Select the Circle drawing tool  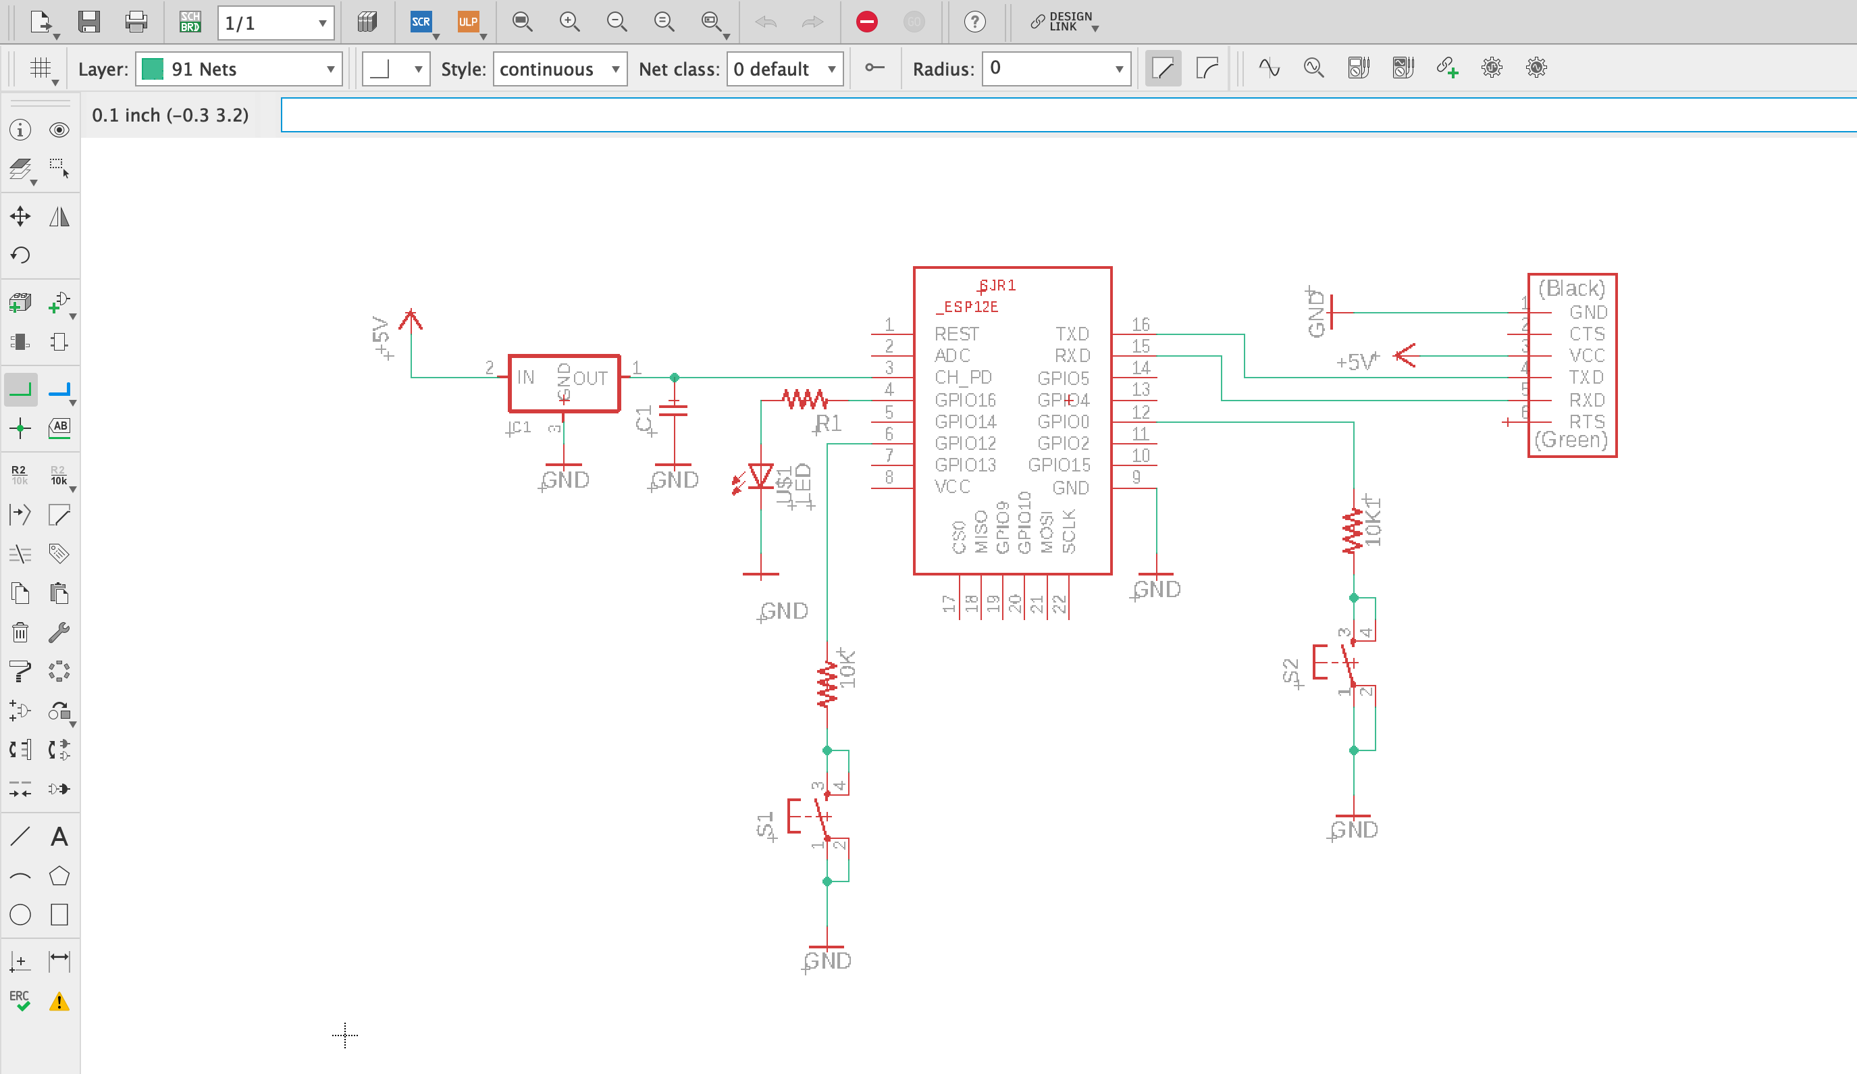[x=21, y=915]
